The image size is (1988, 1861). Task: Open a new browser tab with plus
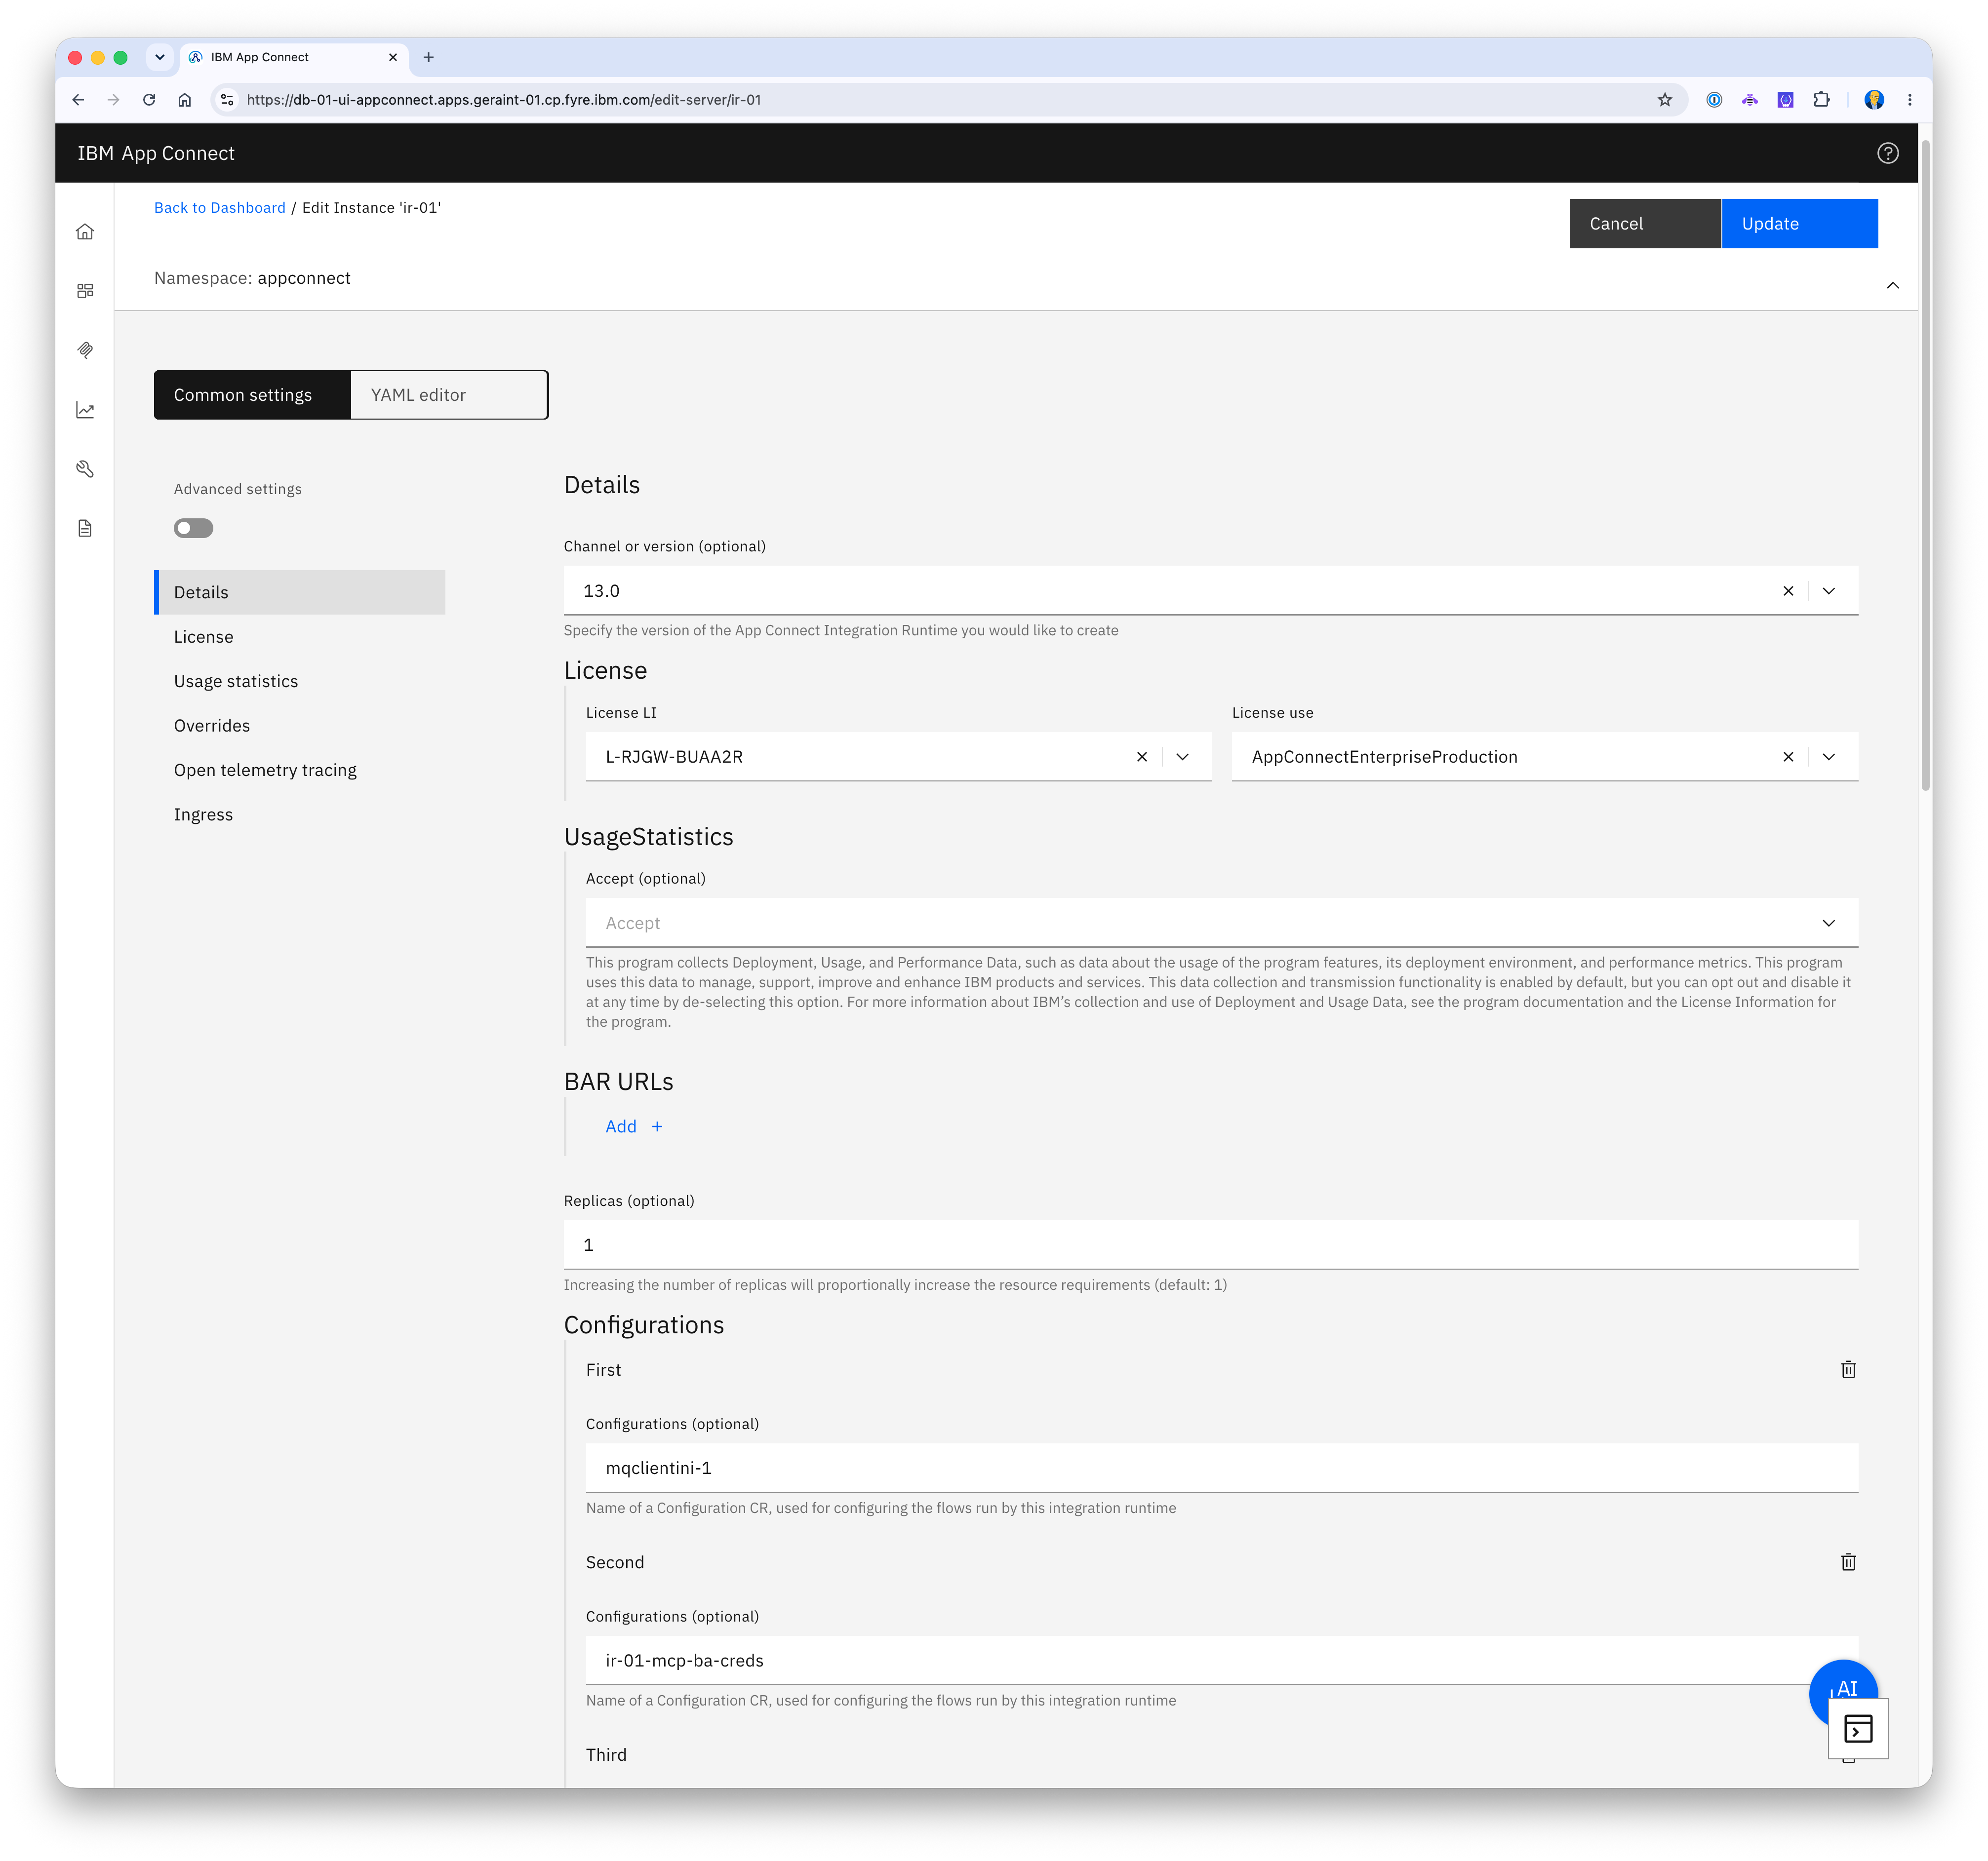(x=428, y=57)
